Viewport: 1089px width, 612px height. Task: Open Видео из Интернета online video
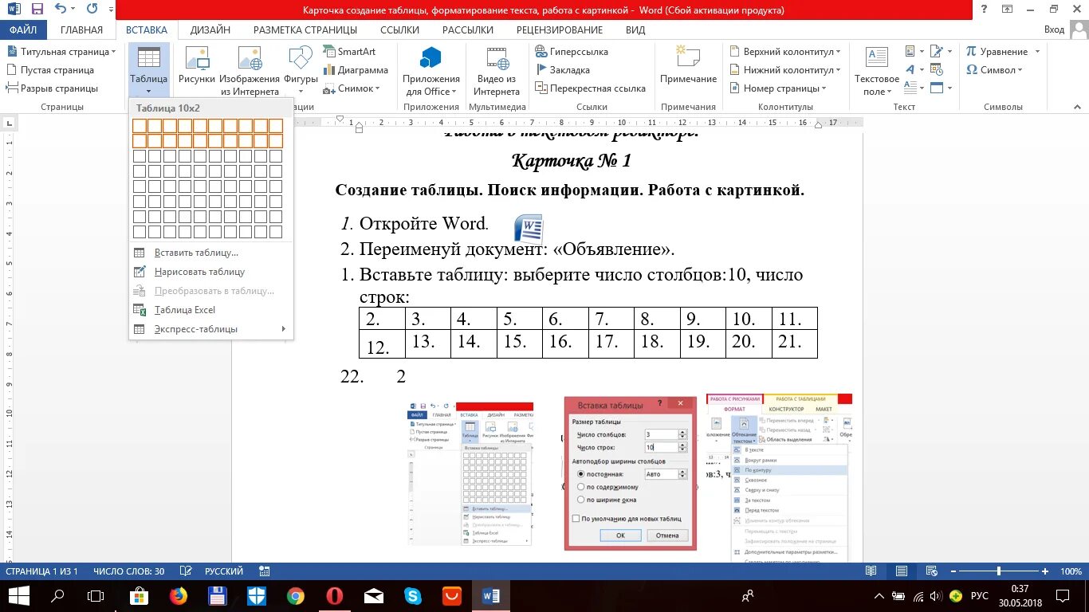(x=497, y=70)
